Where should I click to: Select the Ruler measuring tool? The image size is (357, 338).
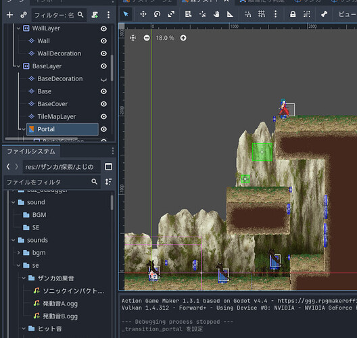[230, 14]
